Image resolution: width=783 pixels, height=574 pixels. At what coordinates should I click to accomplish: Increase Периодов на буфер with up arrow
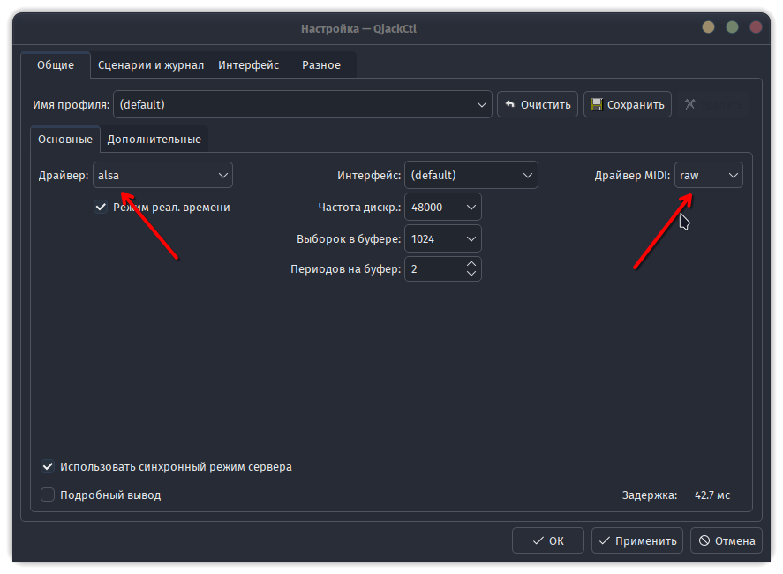pos(471,263)
